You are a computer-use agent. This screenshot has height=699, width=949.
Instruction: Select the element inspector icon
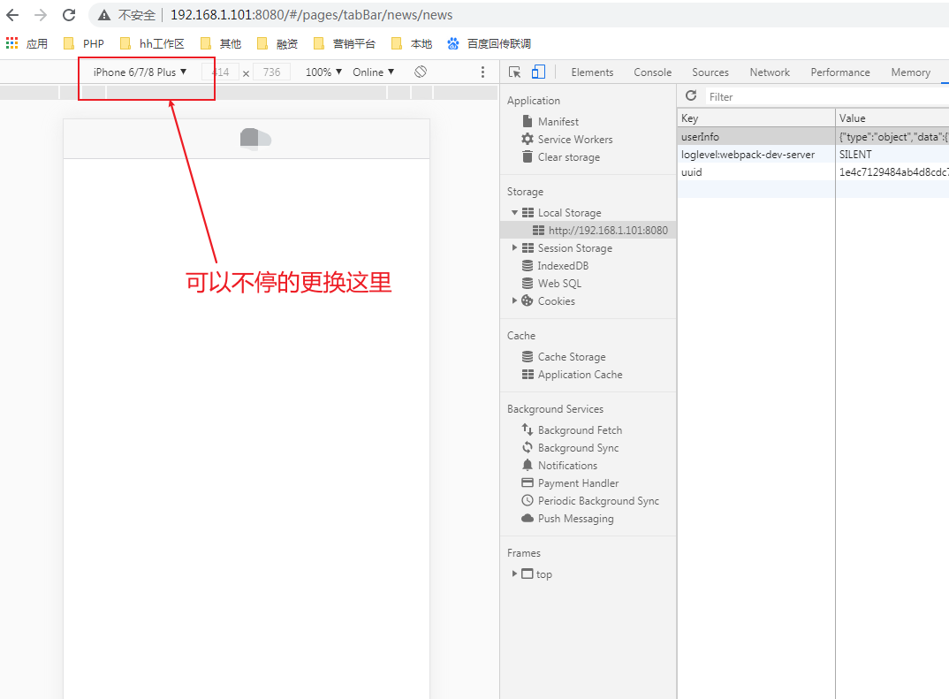(x=513, y=72)
